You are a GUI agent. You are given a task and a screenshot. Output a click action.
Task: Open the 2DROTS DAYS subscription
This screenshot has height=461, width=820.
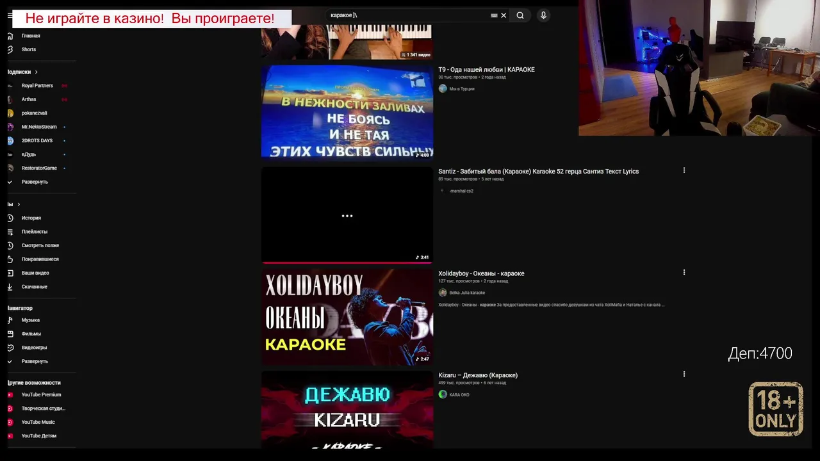[x=37, y=141]
